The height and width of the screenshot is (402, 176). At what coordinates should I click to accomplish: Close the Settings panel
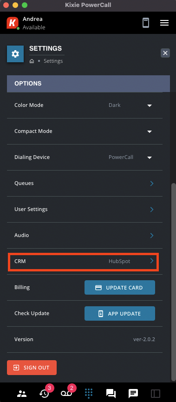(165, 53)
